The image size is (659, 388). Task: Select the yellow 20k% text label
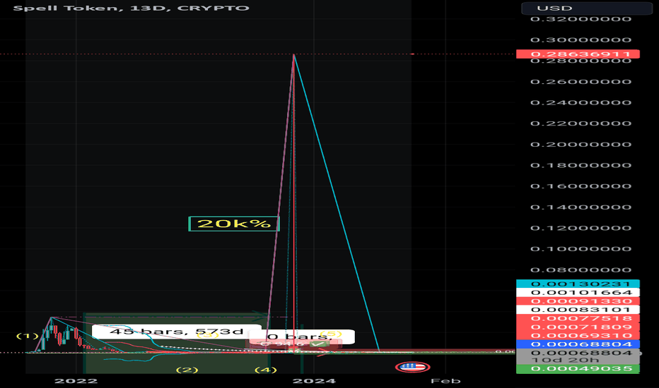click(233, 224)
